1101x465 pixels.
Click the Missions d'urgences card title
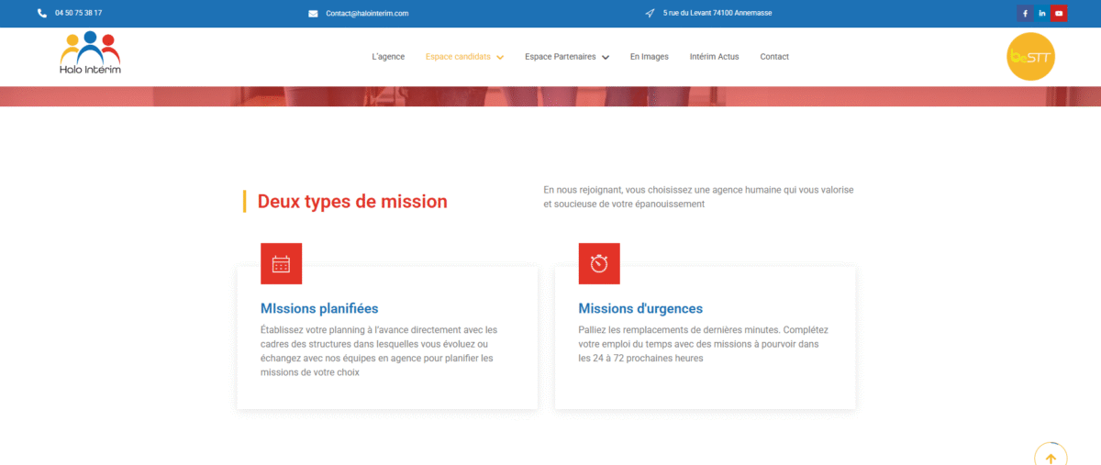click(x=640, y=309)
